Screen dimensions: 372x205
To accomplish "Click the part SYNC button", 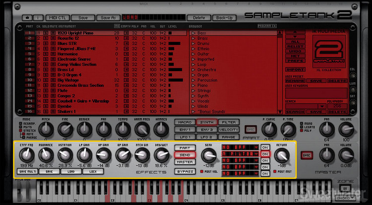I will tap(250, 129).
